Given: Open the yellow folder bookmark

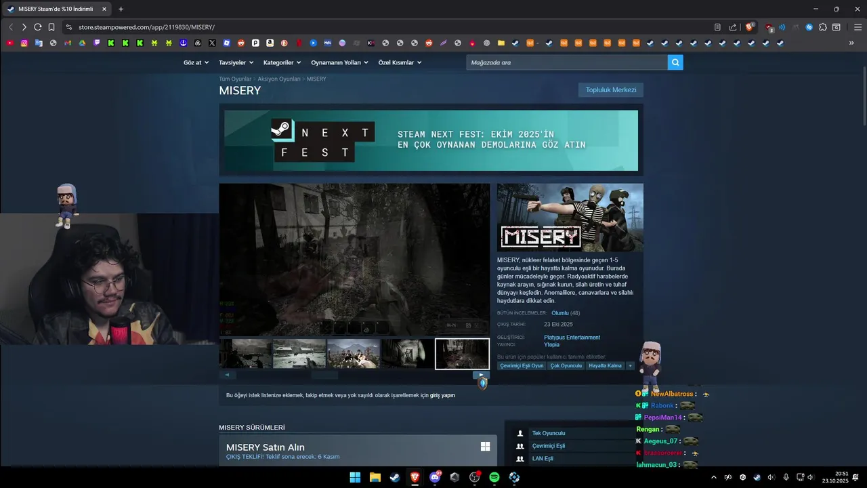Looking at the screenshot, I should coord(501,43).
